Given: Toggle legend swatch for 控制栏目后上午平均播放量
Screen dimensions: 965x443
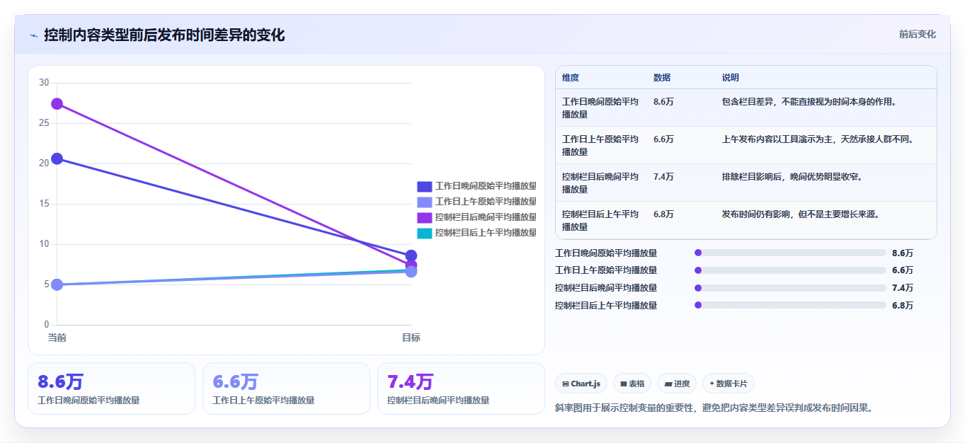Looking at the screenshot, I should 424,233.
